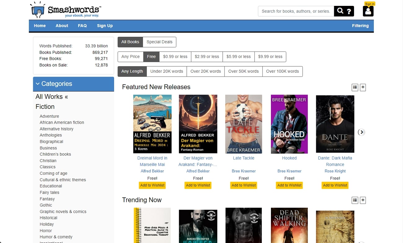403x243 pixels.
Task: Open About page in navigation bar
Action: point(62,26)
